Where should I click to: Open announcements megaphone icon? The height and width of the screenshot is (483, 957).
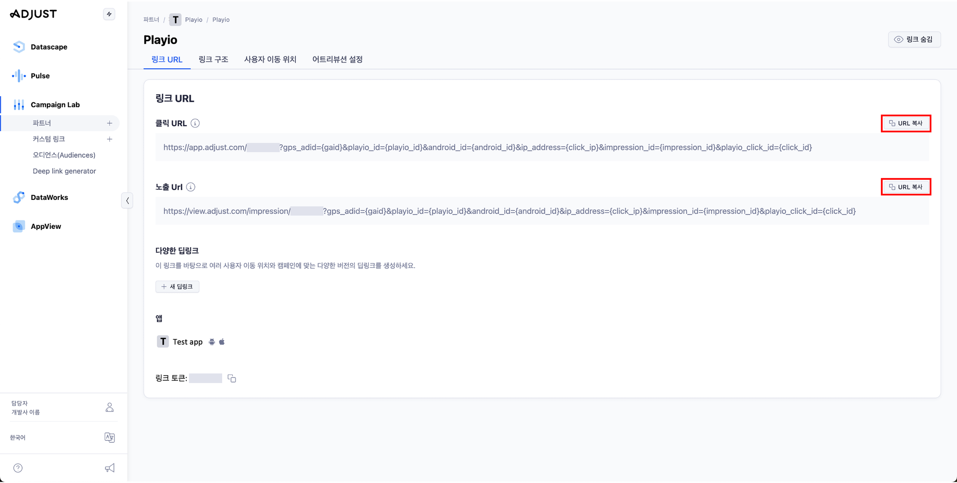[110, 468]
